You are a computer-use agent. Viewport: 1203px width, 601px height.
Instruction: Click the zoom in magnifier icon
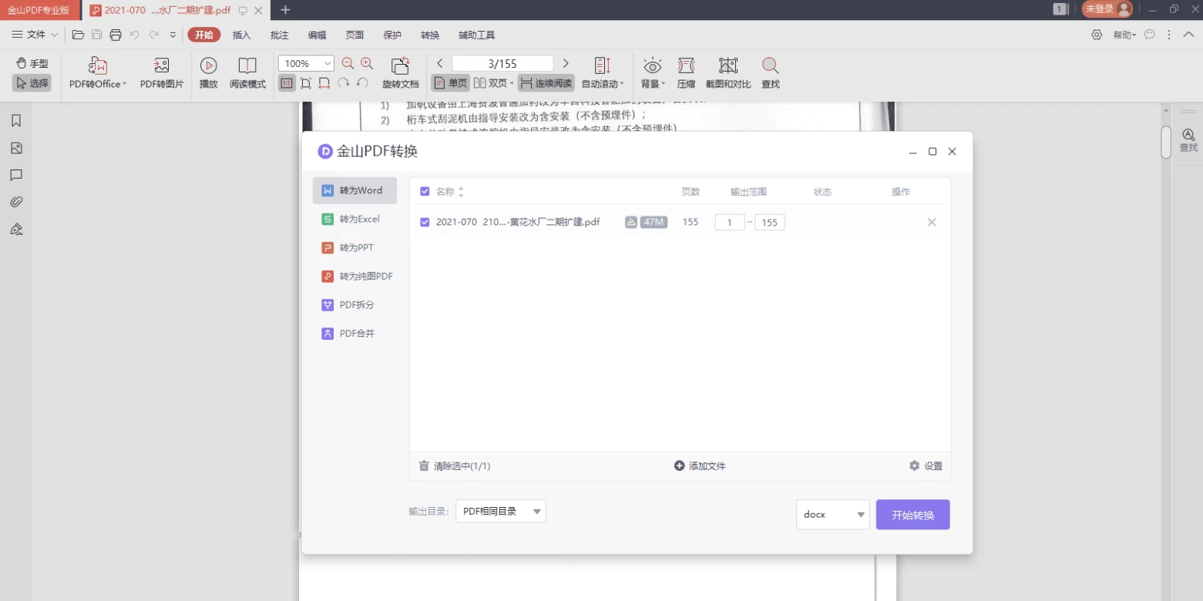367,64
